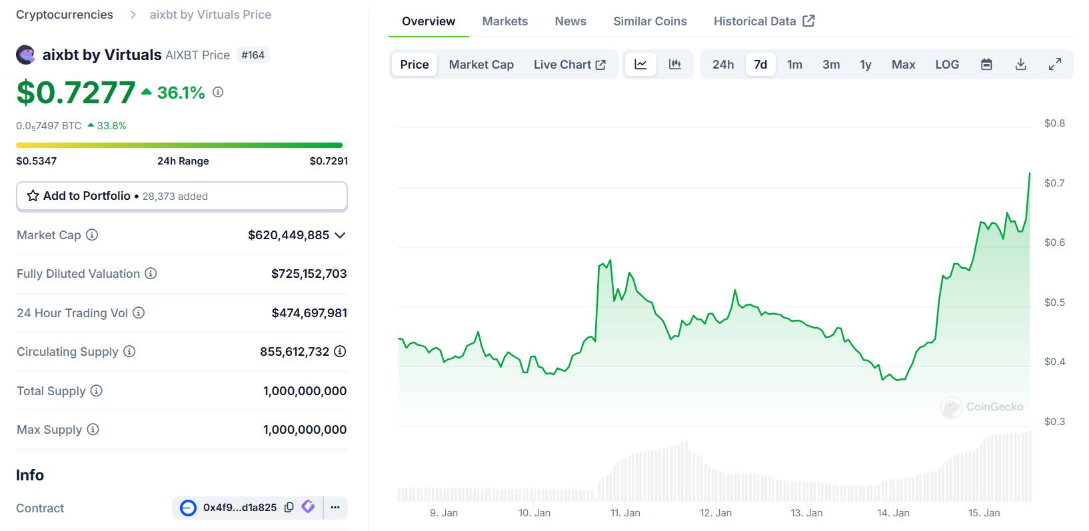Go to Cryptocurrencies breadcrumb
Screen dimensions: 1089x531
[65, 15]
